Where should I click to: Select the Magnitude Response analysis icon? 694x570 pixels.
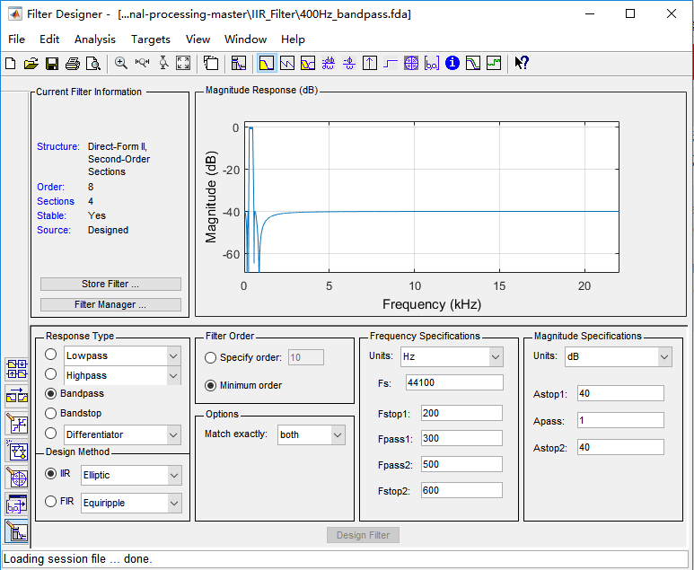[267, 64]
